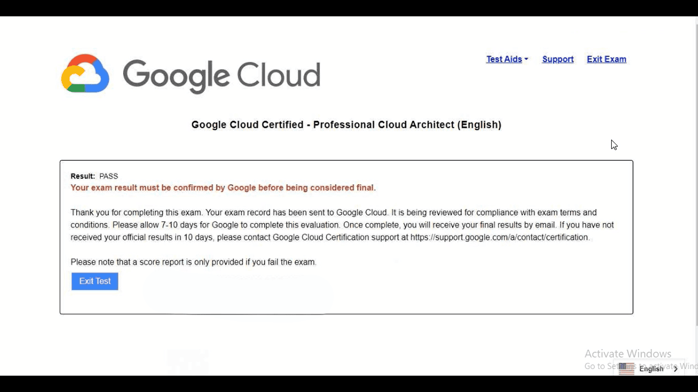This screenshot has width=698, height=392.
Task: Click the bold Result label
Action: (82, 176)
